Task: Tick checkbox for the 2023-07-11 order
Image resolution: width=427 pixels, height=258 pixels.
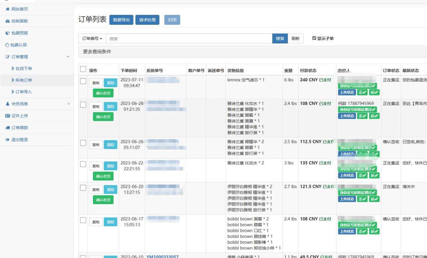Action: (83, 81)
